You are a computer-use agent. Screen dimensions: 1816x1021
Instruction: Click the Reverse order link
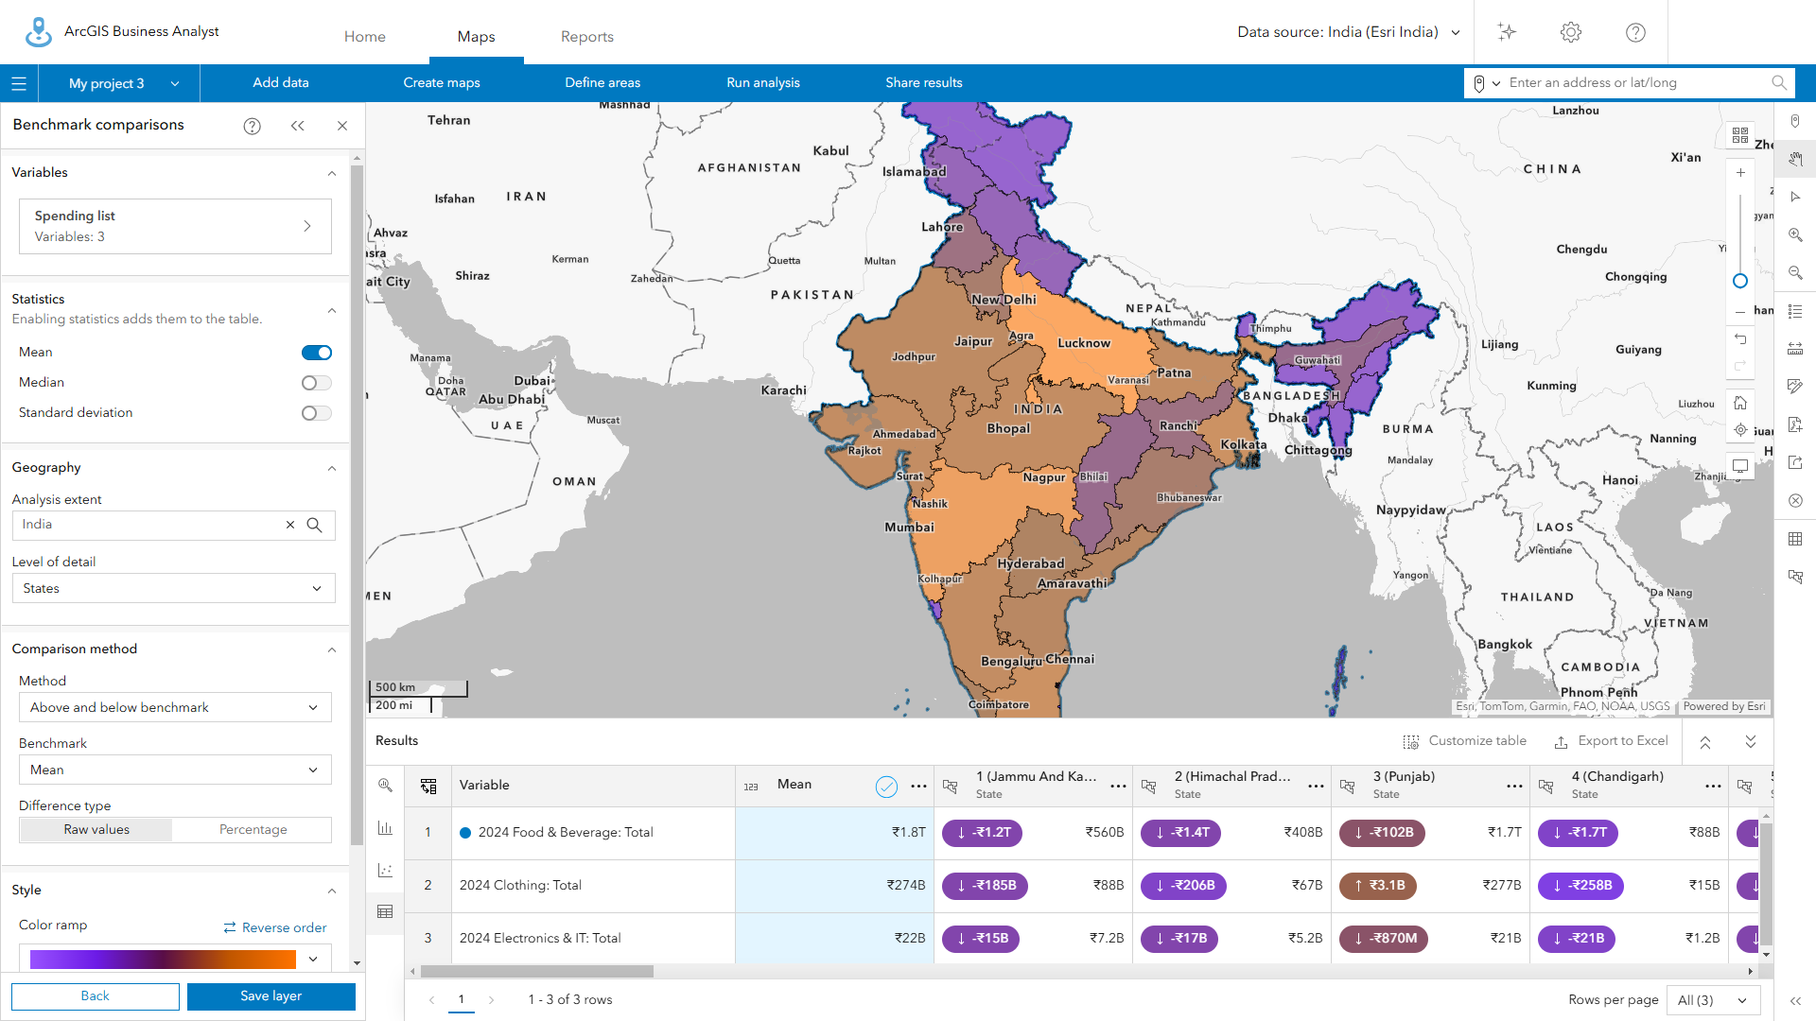pos(275,927)
